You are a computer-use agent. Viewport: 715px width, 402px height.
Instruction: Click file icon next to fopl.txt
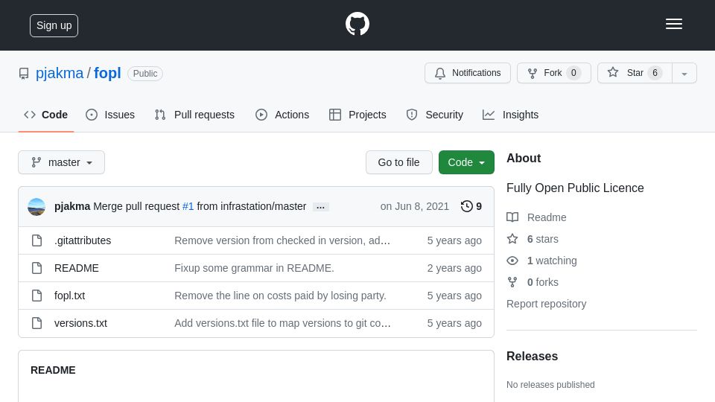pos(37,296)
